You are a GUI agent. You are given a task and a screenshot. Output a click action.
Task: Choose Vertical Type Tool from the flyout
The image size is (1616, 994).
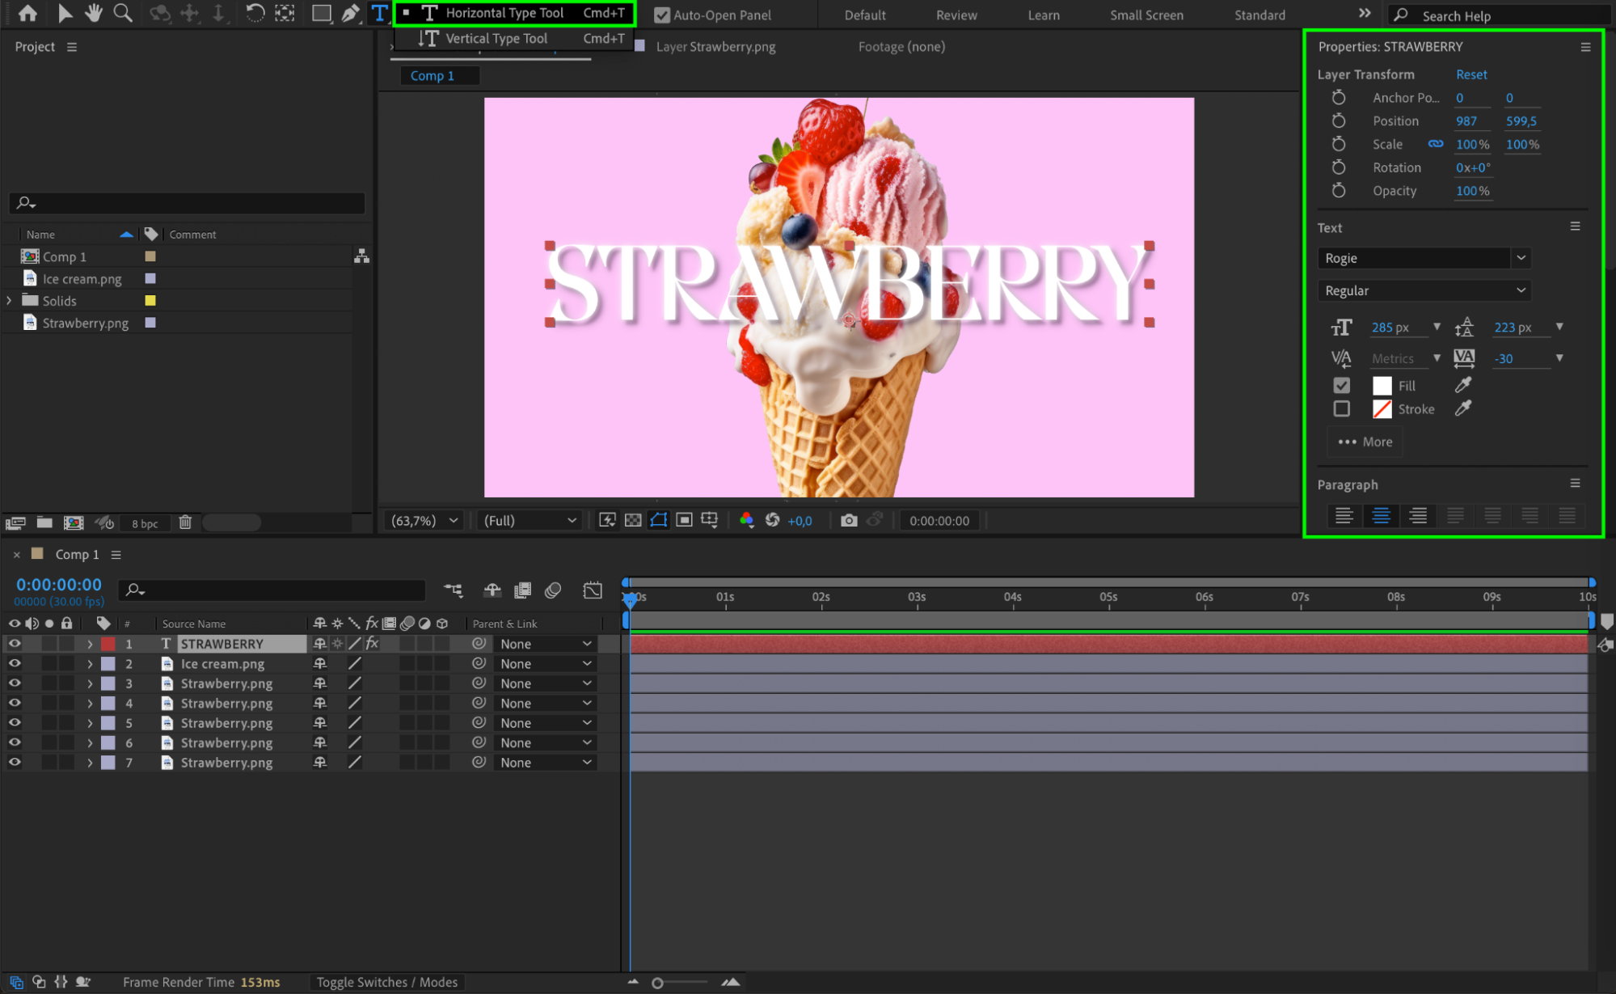coord(496,38)
